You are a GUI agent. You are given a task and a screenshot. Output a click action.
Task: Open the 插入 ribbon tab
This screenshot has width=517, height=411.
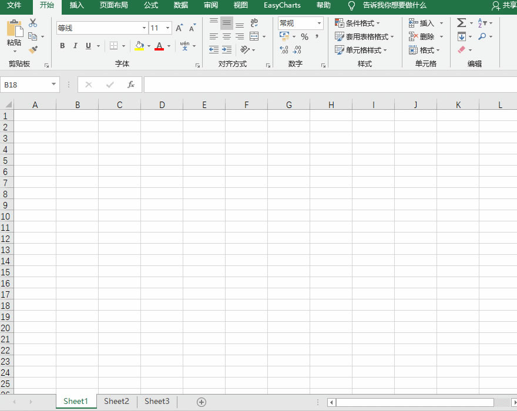(77, 5)
